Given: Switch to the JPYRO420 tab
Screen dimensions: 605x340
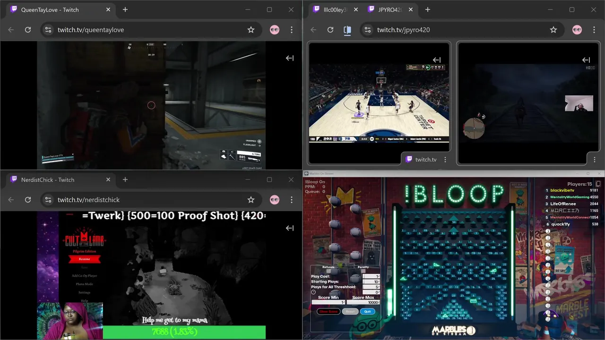Looking at the screenshot, I should [390, 9].
